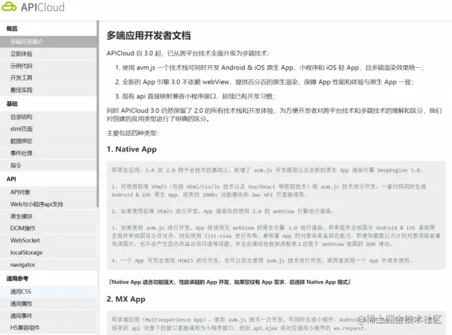Select 原生模块 in the sidebar
452x335 pixels.
[x=48, y=216]
